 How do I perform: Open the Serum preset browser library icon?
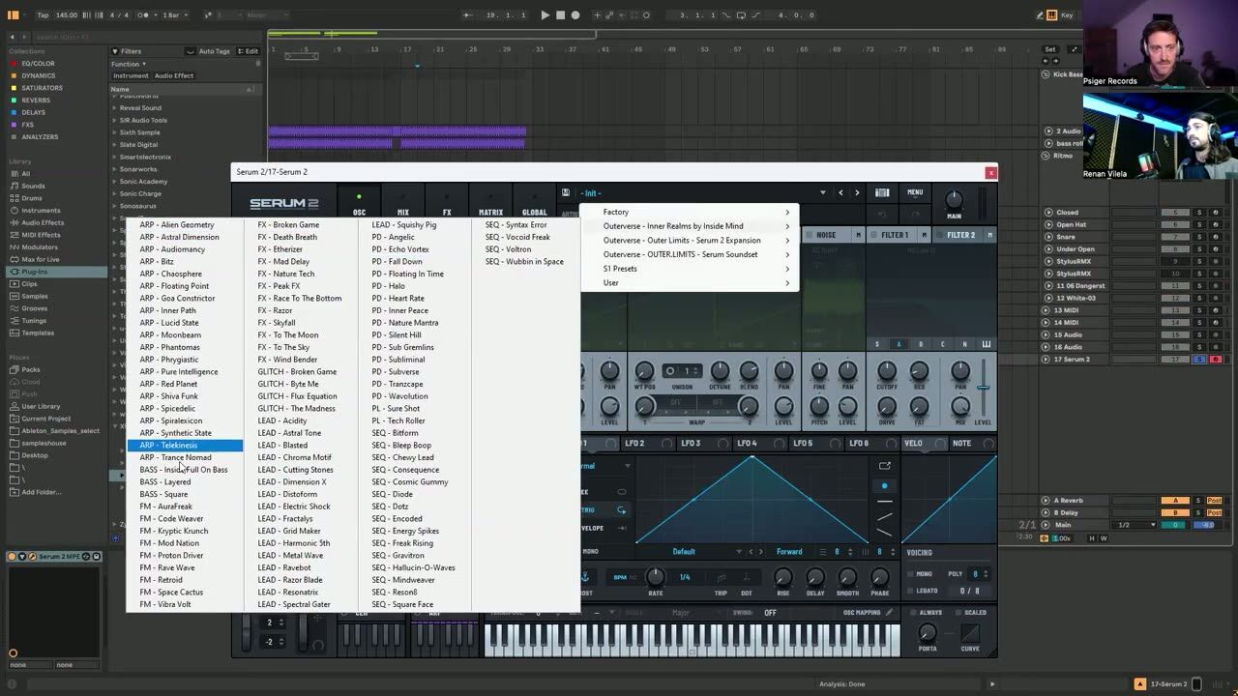[882, 192]
